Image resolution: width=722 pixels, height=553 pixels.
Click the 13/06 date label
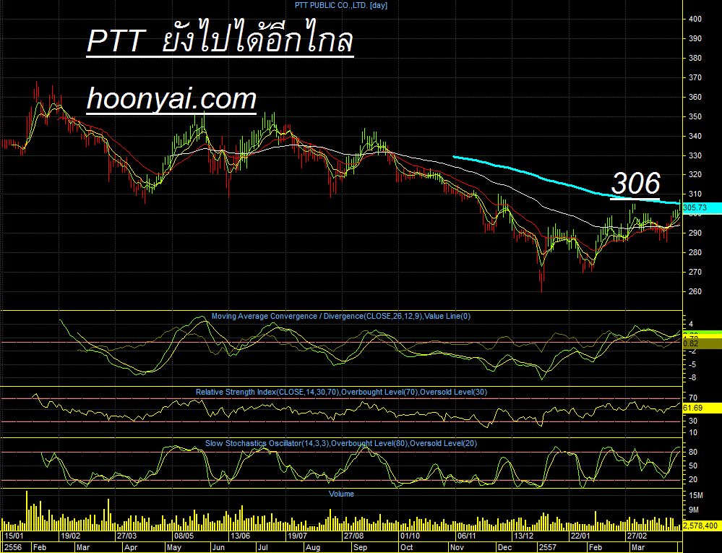[241, 536]
